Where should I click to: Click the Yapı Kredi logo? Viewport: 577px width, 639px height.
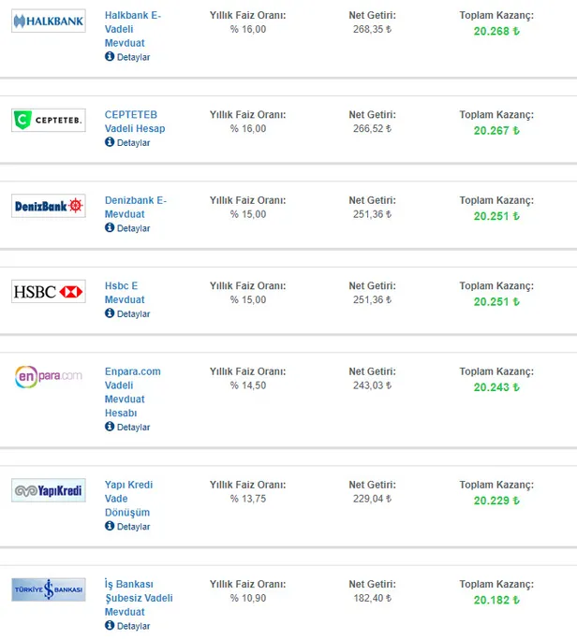pyautogui.click(x=49, y=490)
